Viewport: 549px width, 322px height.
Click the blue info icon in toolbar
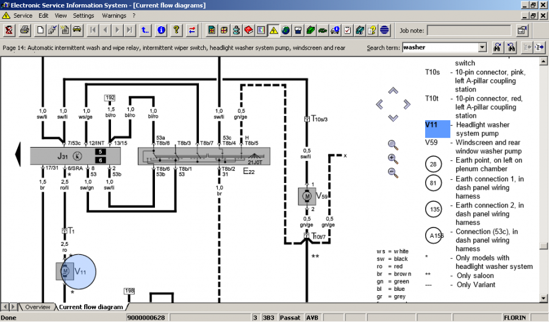(162, 30)
